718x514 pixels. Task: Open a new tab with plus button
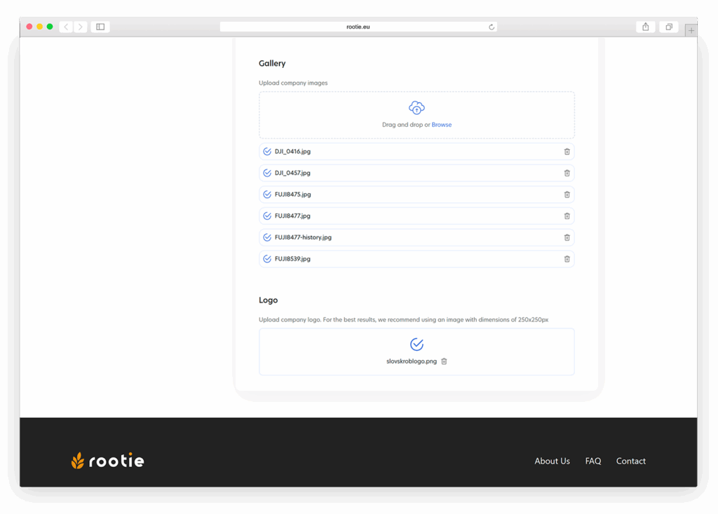click(x=691, y=30)
